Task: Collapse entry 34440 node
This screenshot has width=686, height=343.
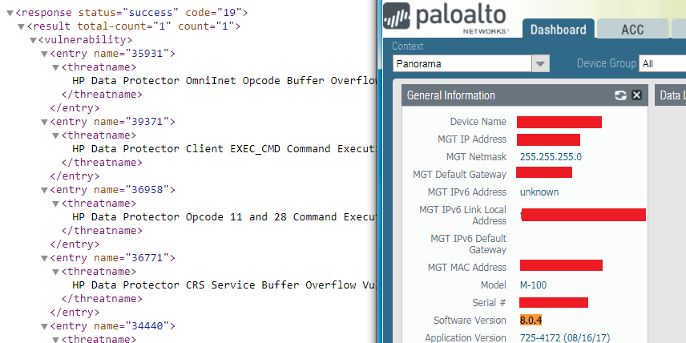Action: click(x=44, y=326)
